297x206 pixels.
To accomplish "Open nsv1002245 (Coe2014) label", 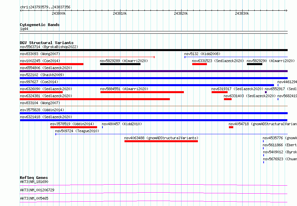I will (40, 61).
